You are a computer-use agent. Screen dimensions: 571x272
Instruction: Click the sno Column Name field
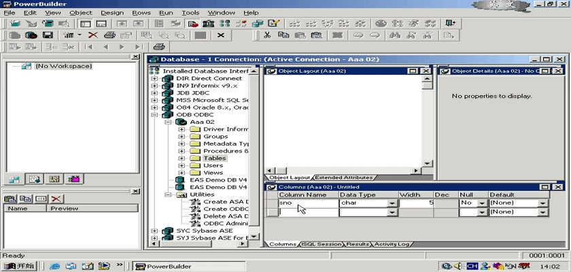309,203
